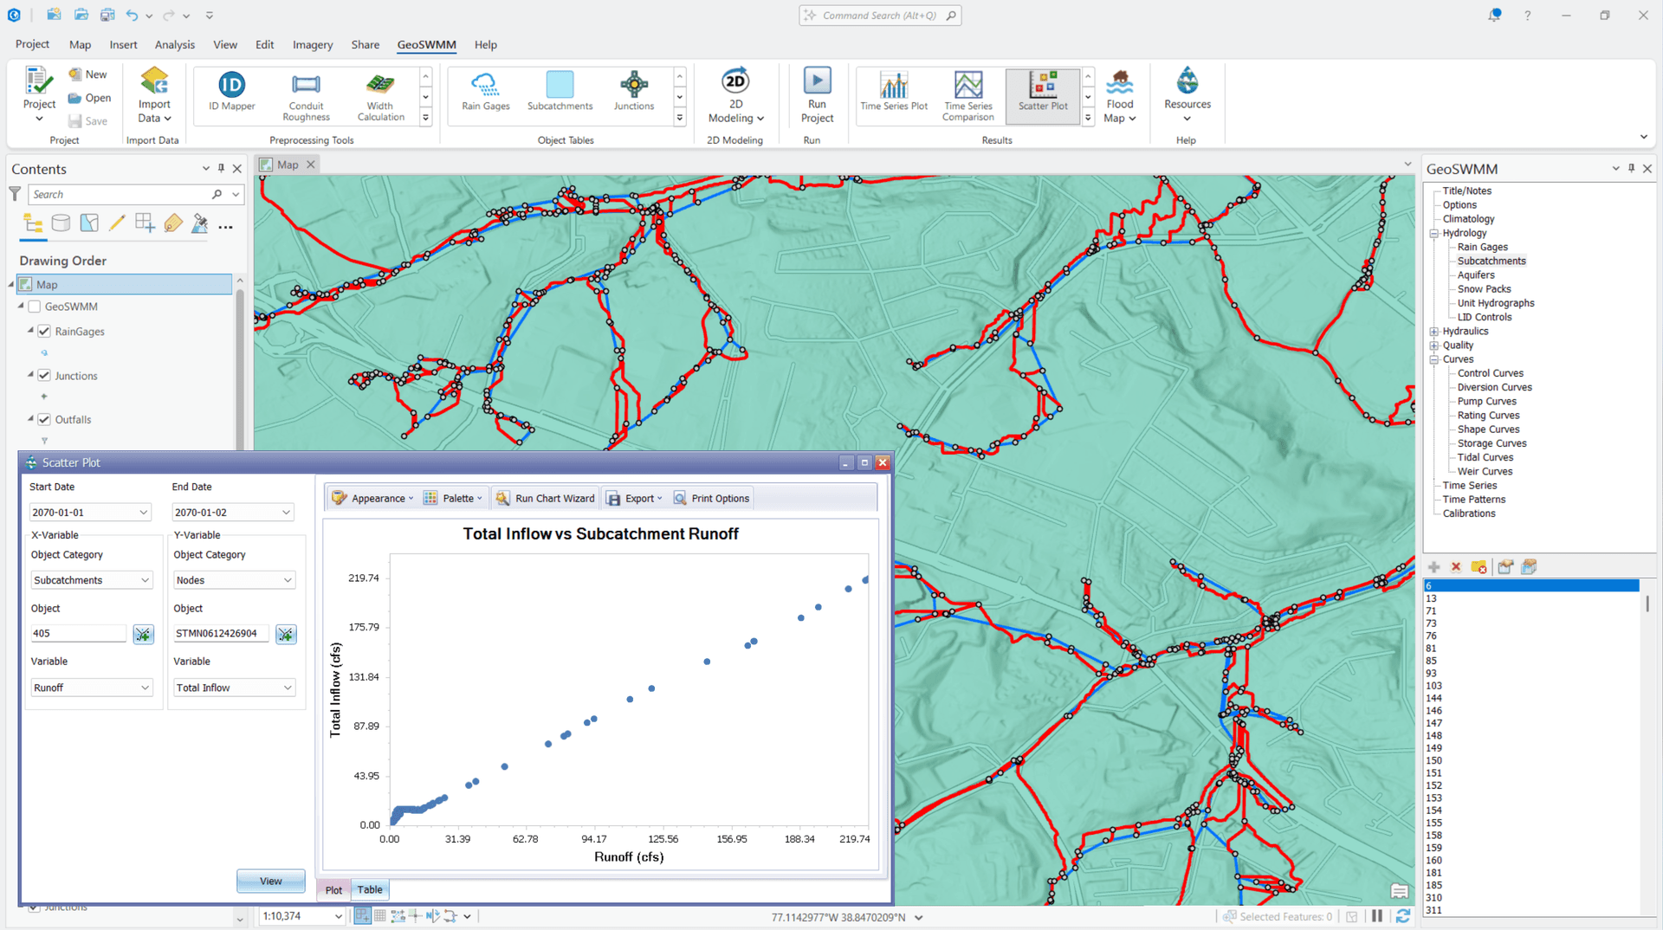Switch to the Imagery ribbon tab

click(312, 44)
